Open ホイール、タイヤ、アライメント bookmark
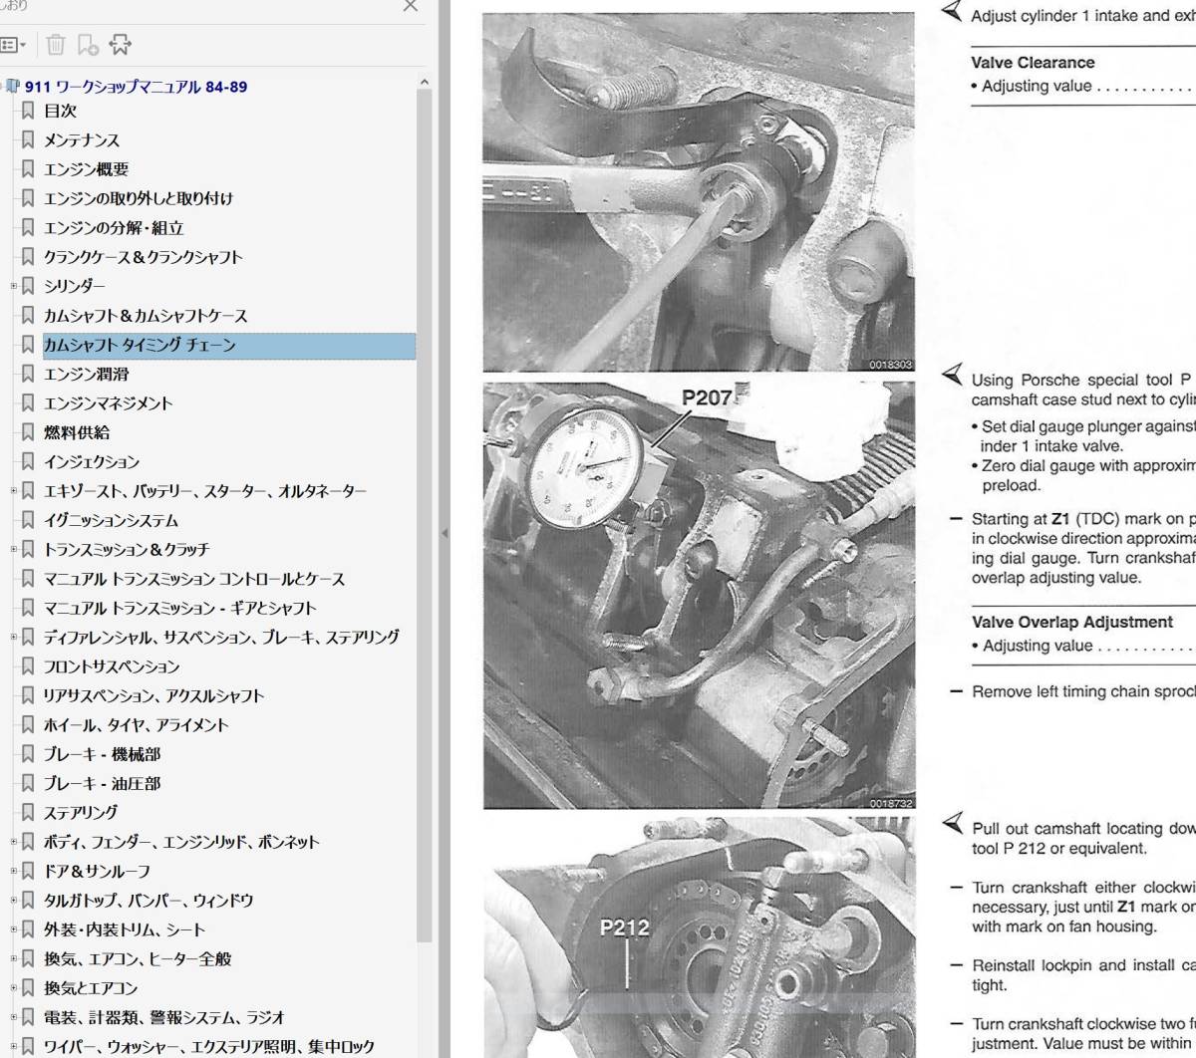This screenshot has width=1196, height=1058. (136, 724)
